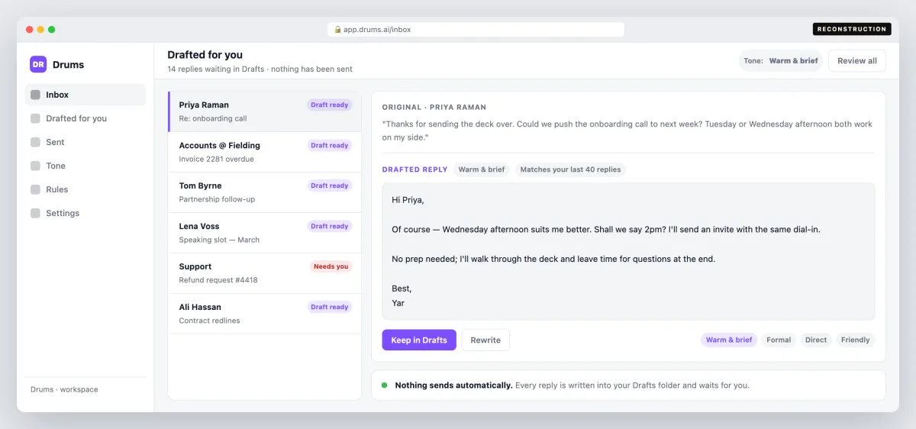Image resolution: width=916 pixels, height=429 pixels.
Task: Open the Rules page label
Action: (56, 189)
